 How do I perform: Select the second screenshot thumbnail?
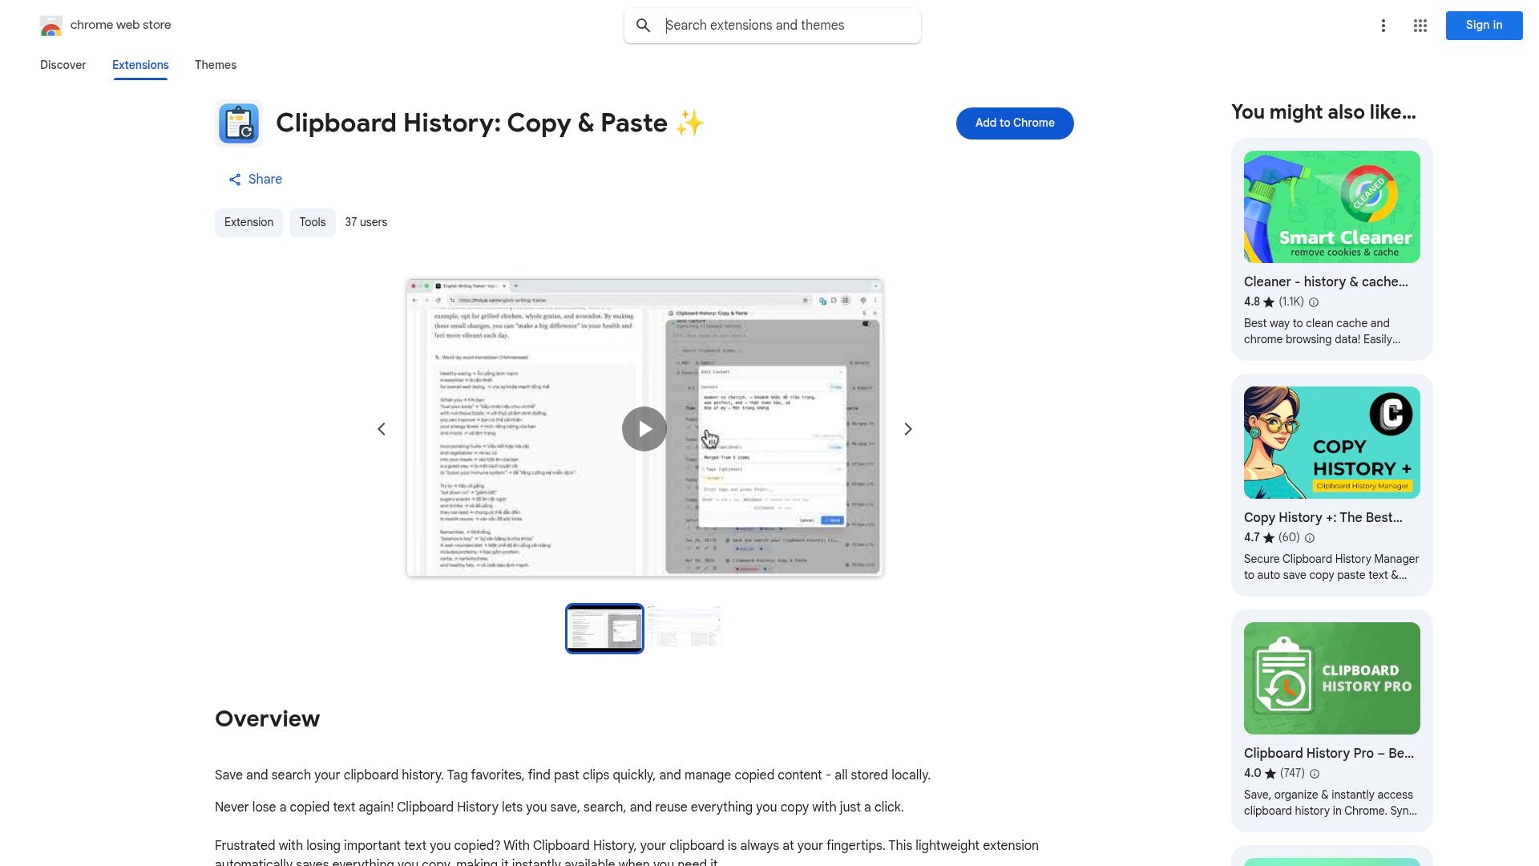[684, 629]
